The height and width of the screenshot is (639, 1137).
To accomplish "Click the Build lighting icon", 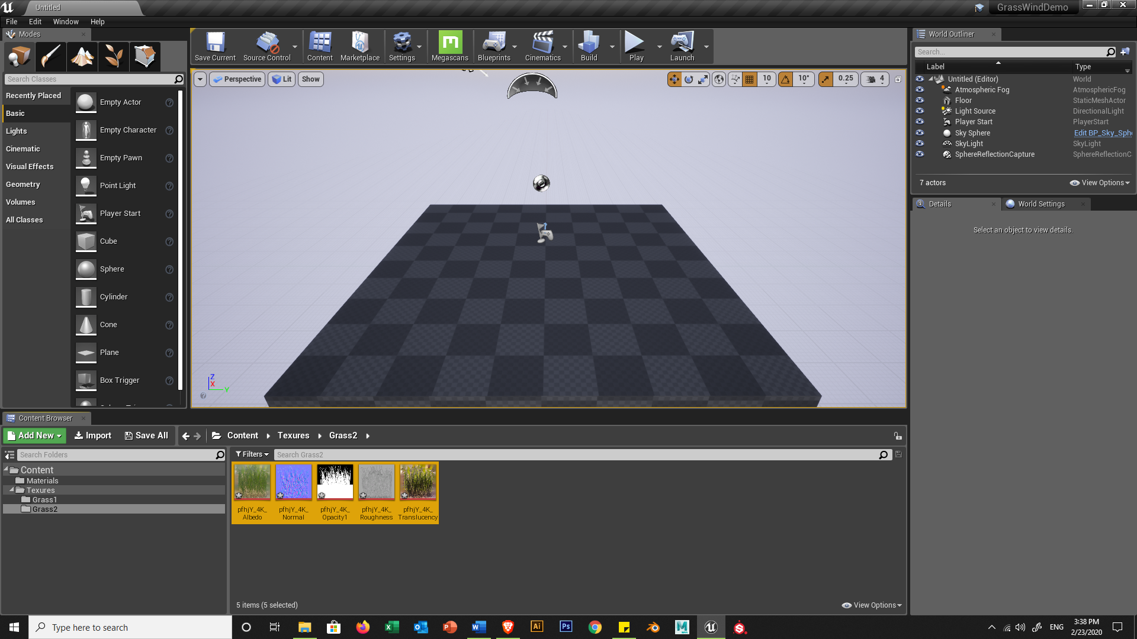I will point(589,46).
